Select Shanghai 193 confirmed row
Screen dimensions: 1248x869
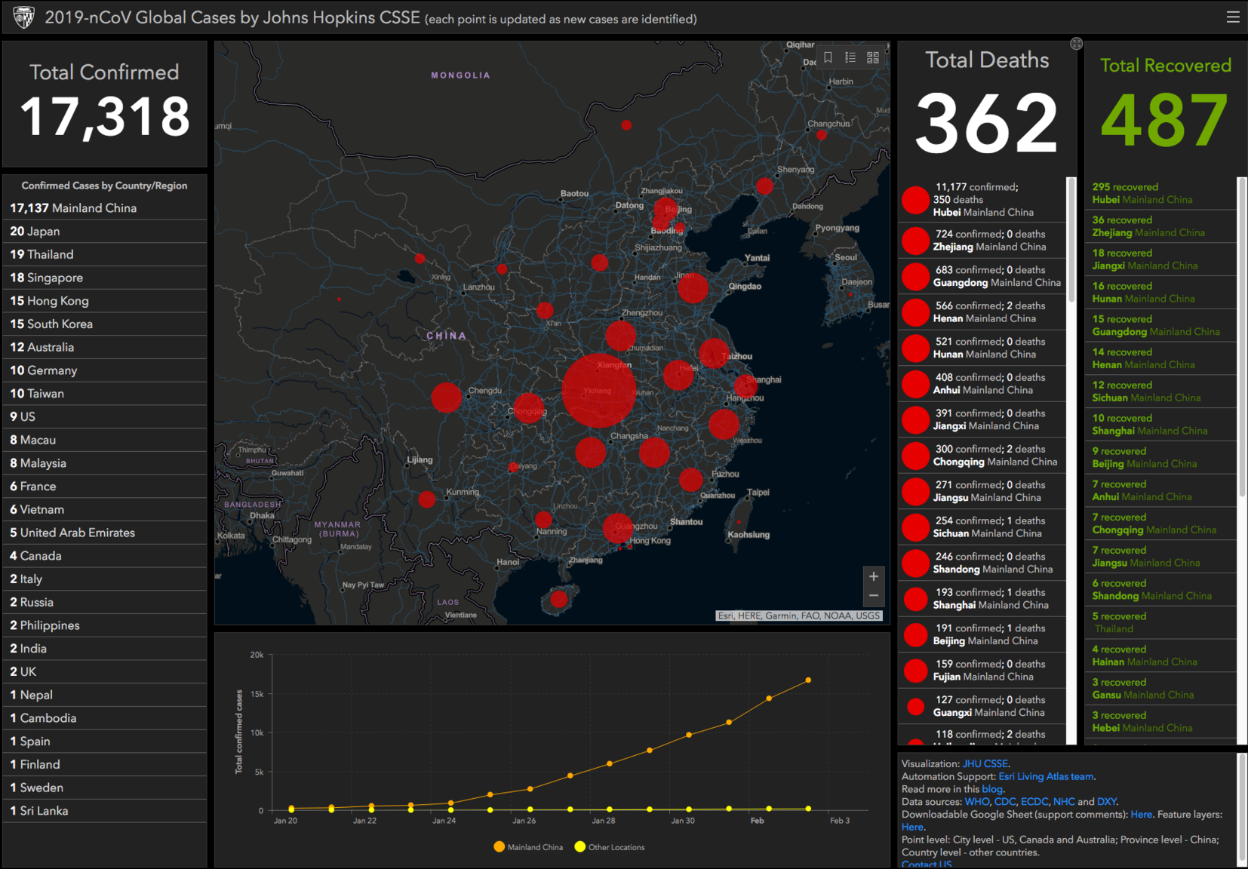click(x=982, y=599)
